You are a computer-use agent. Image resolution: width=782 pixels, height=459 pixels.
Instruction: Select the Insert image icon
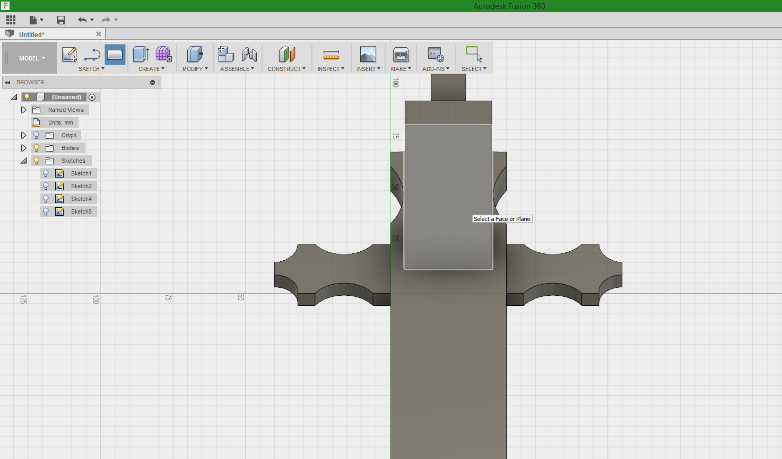(x=368, y=54)
